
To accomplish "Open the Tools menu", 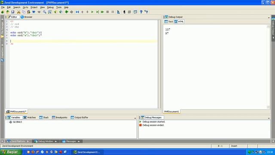I will coord(59,7).
